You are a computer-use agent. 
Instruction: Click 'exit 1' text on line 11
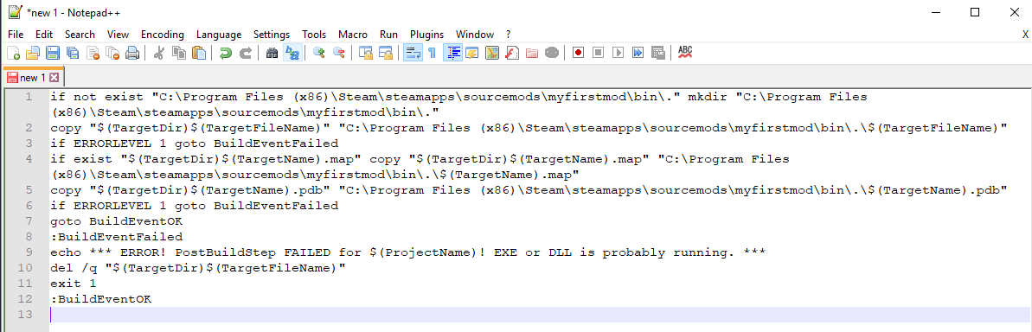[x=73, y=284]
